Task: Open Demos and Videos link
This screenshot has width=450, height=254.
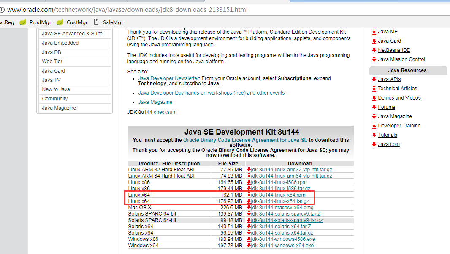Action: 399,97
